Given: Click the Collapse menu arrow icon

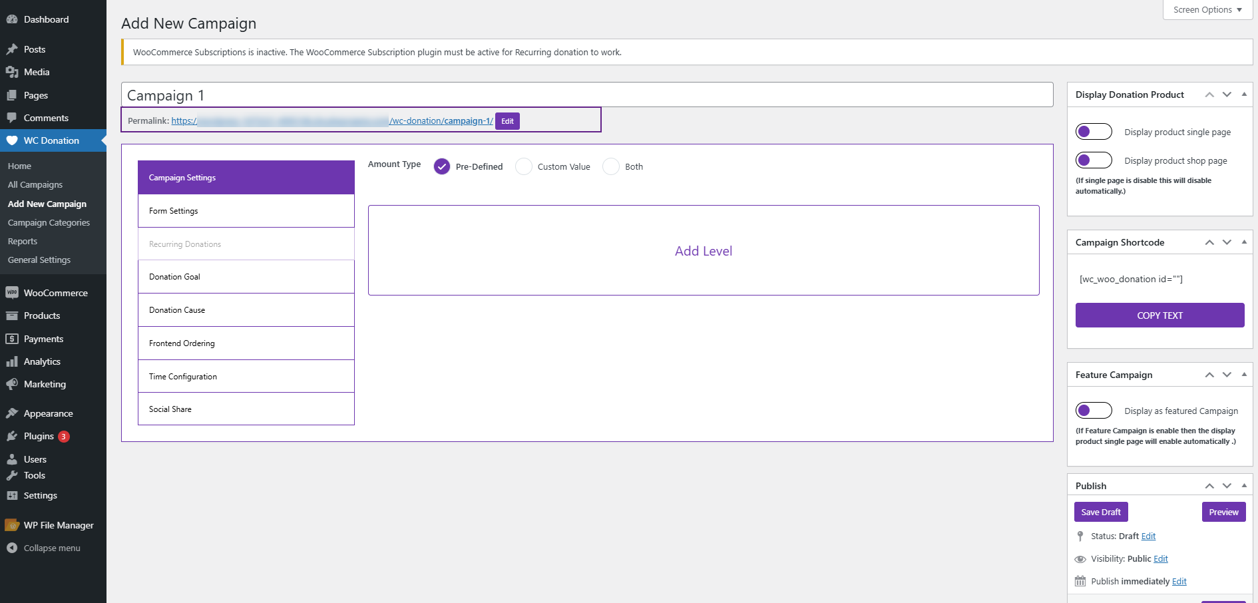Looking at the screenshot, I should pyautogui.click(x=12, y=548).
